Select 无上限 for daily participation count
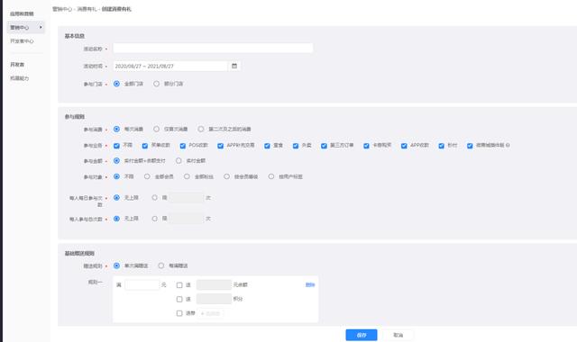This screenshot has width=577, height=342. (116, 198)
